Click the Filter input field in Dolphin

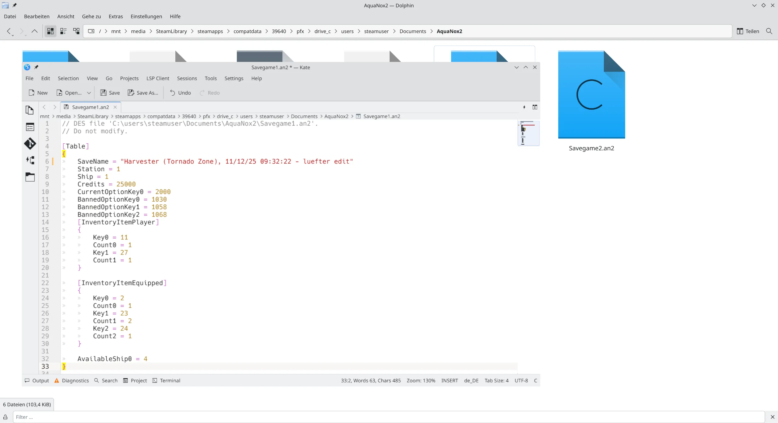tap(388, 417)
